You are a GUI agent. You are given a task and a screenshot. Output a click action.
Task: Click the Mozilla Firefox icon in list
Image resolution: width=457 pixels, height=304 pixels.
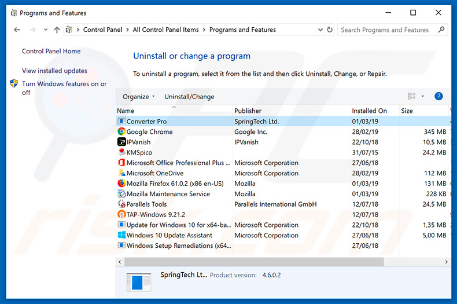click(121, 183)
